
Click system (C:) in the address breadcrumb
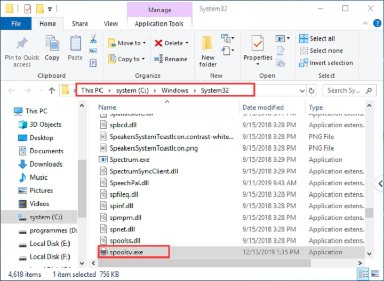(132, 90)
